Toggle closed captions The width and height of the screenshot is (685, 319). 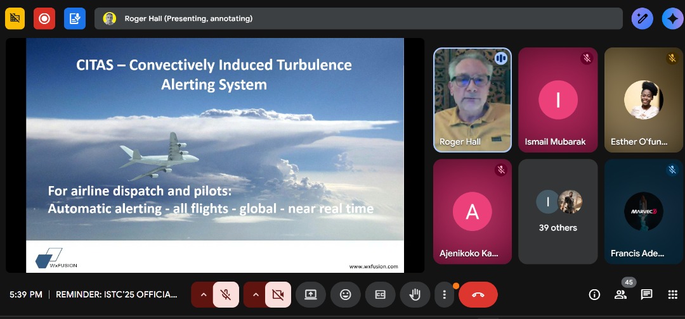[380, 294]
